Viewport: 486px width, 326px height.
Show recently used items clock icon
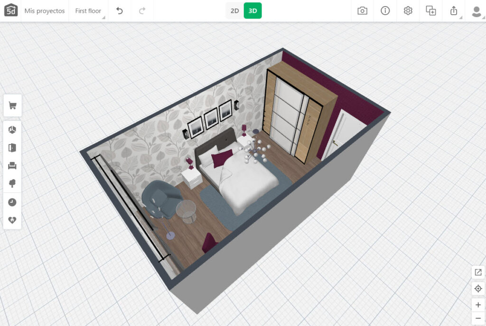pyautogui.click(x=12, y=202)
